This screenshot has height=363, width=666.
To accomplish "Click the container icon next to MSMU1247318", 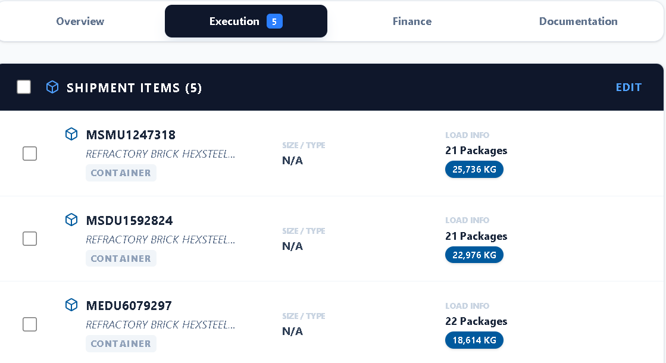I will tap(71, 134).
